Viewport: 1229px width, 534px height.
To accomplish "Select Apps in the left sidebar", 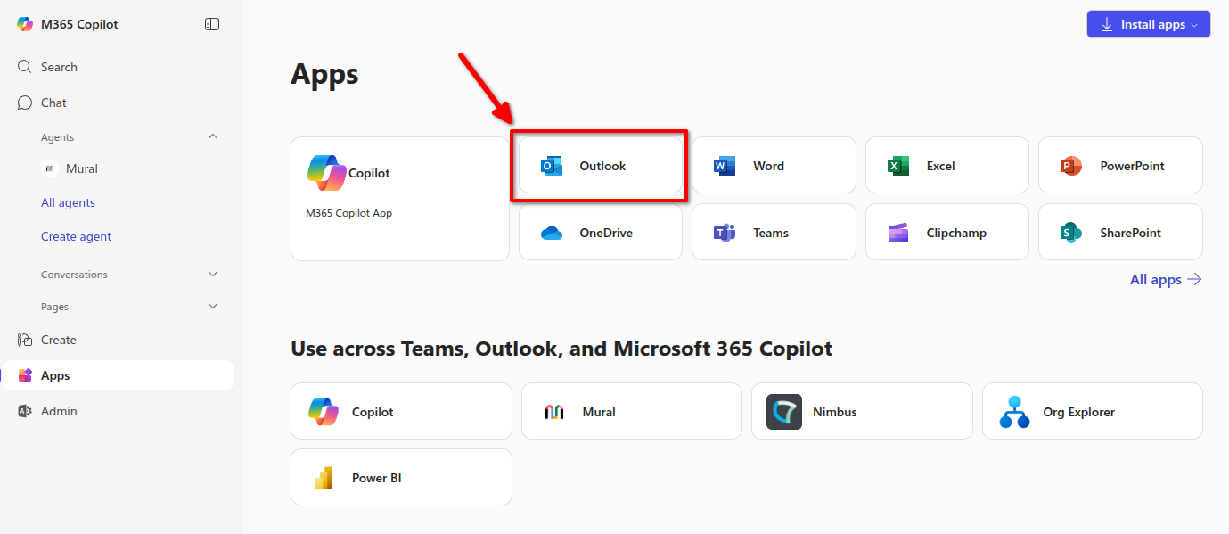I will (118, 375).
